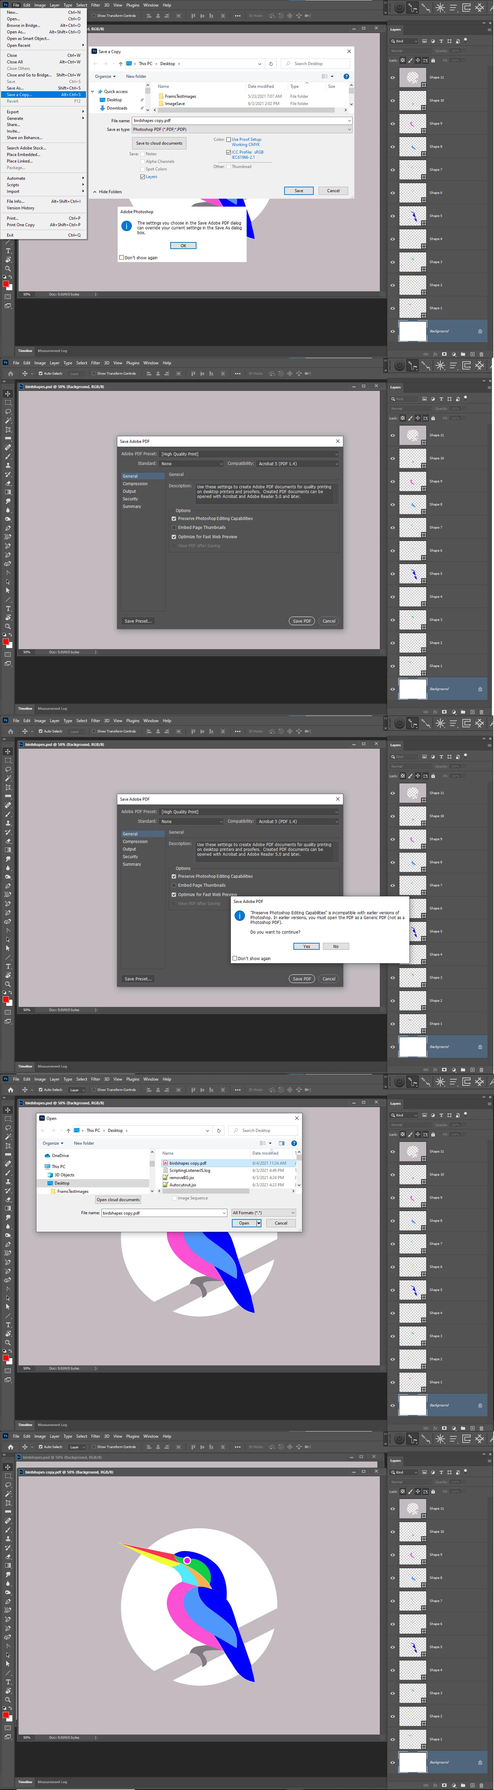The height and width of the screenshot is (1790, 494).
Task: Enable Use Proof Setup checkbox in Save a Copy
Action: point(228,140)
